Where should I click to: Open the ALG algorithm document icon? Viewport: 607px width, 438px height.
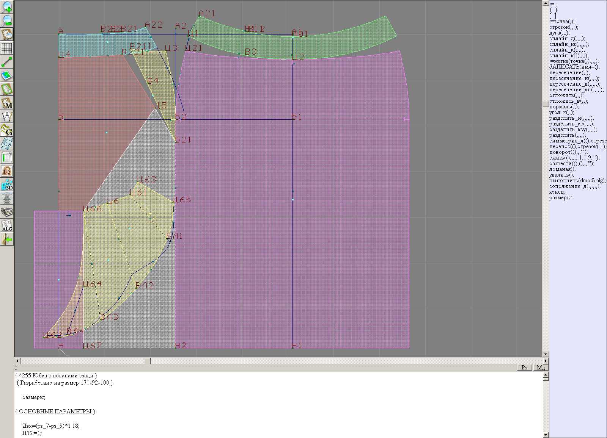(7, 225)
